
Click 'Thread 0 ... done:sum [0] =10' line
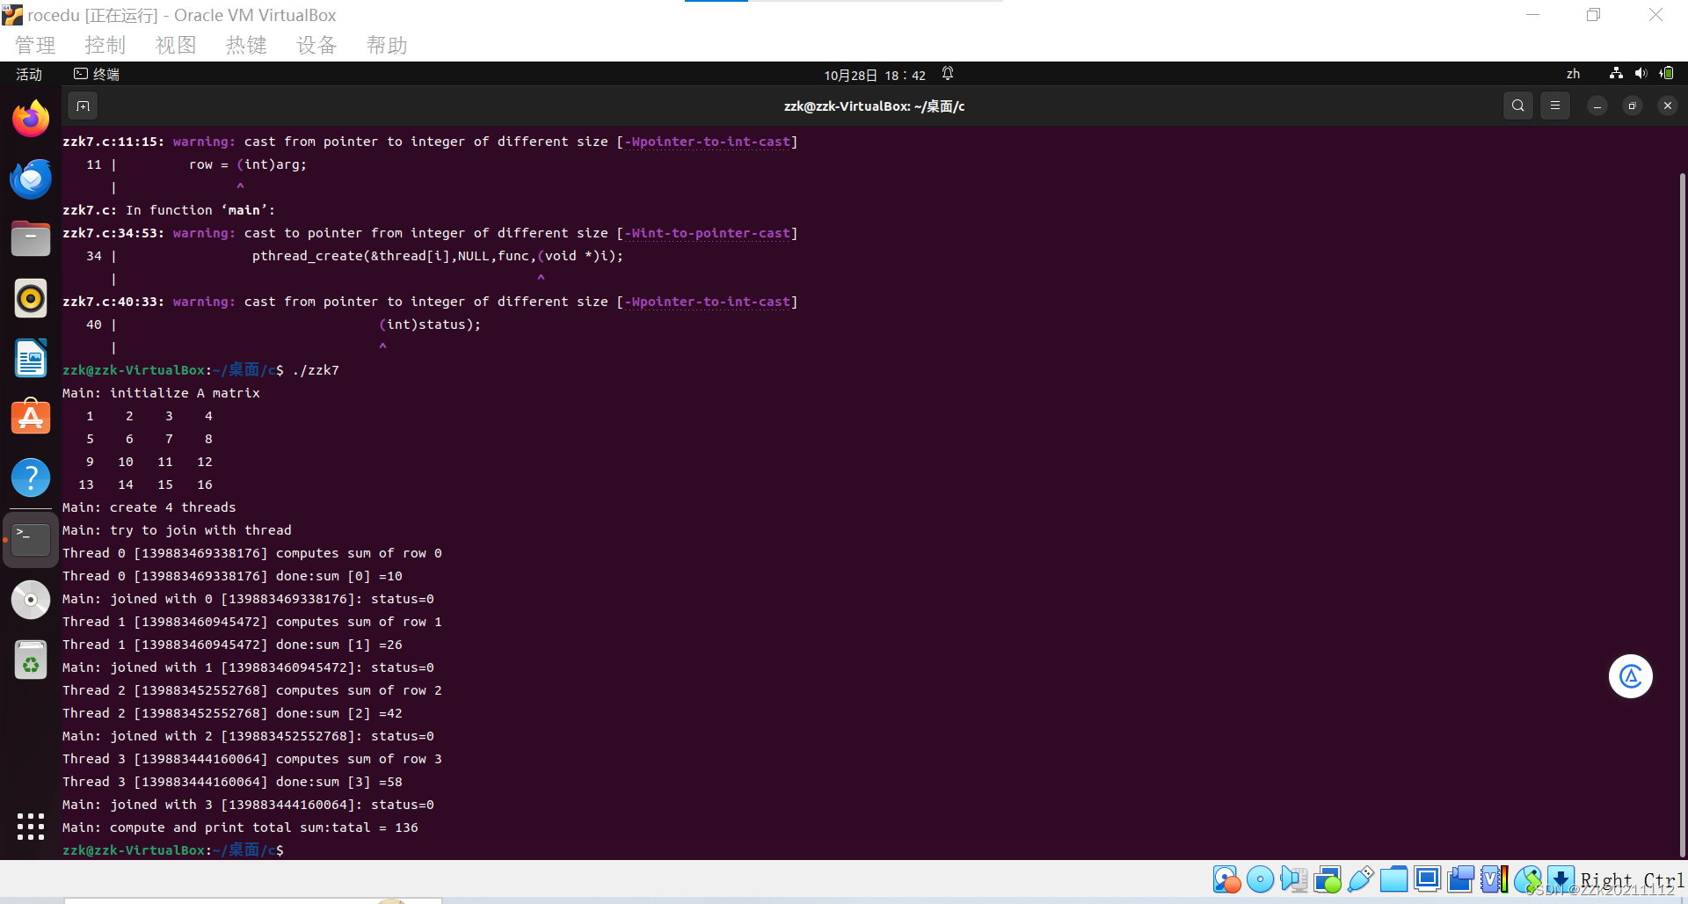[x=232, y=576]
